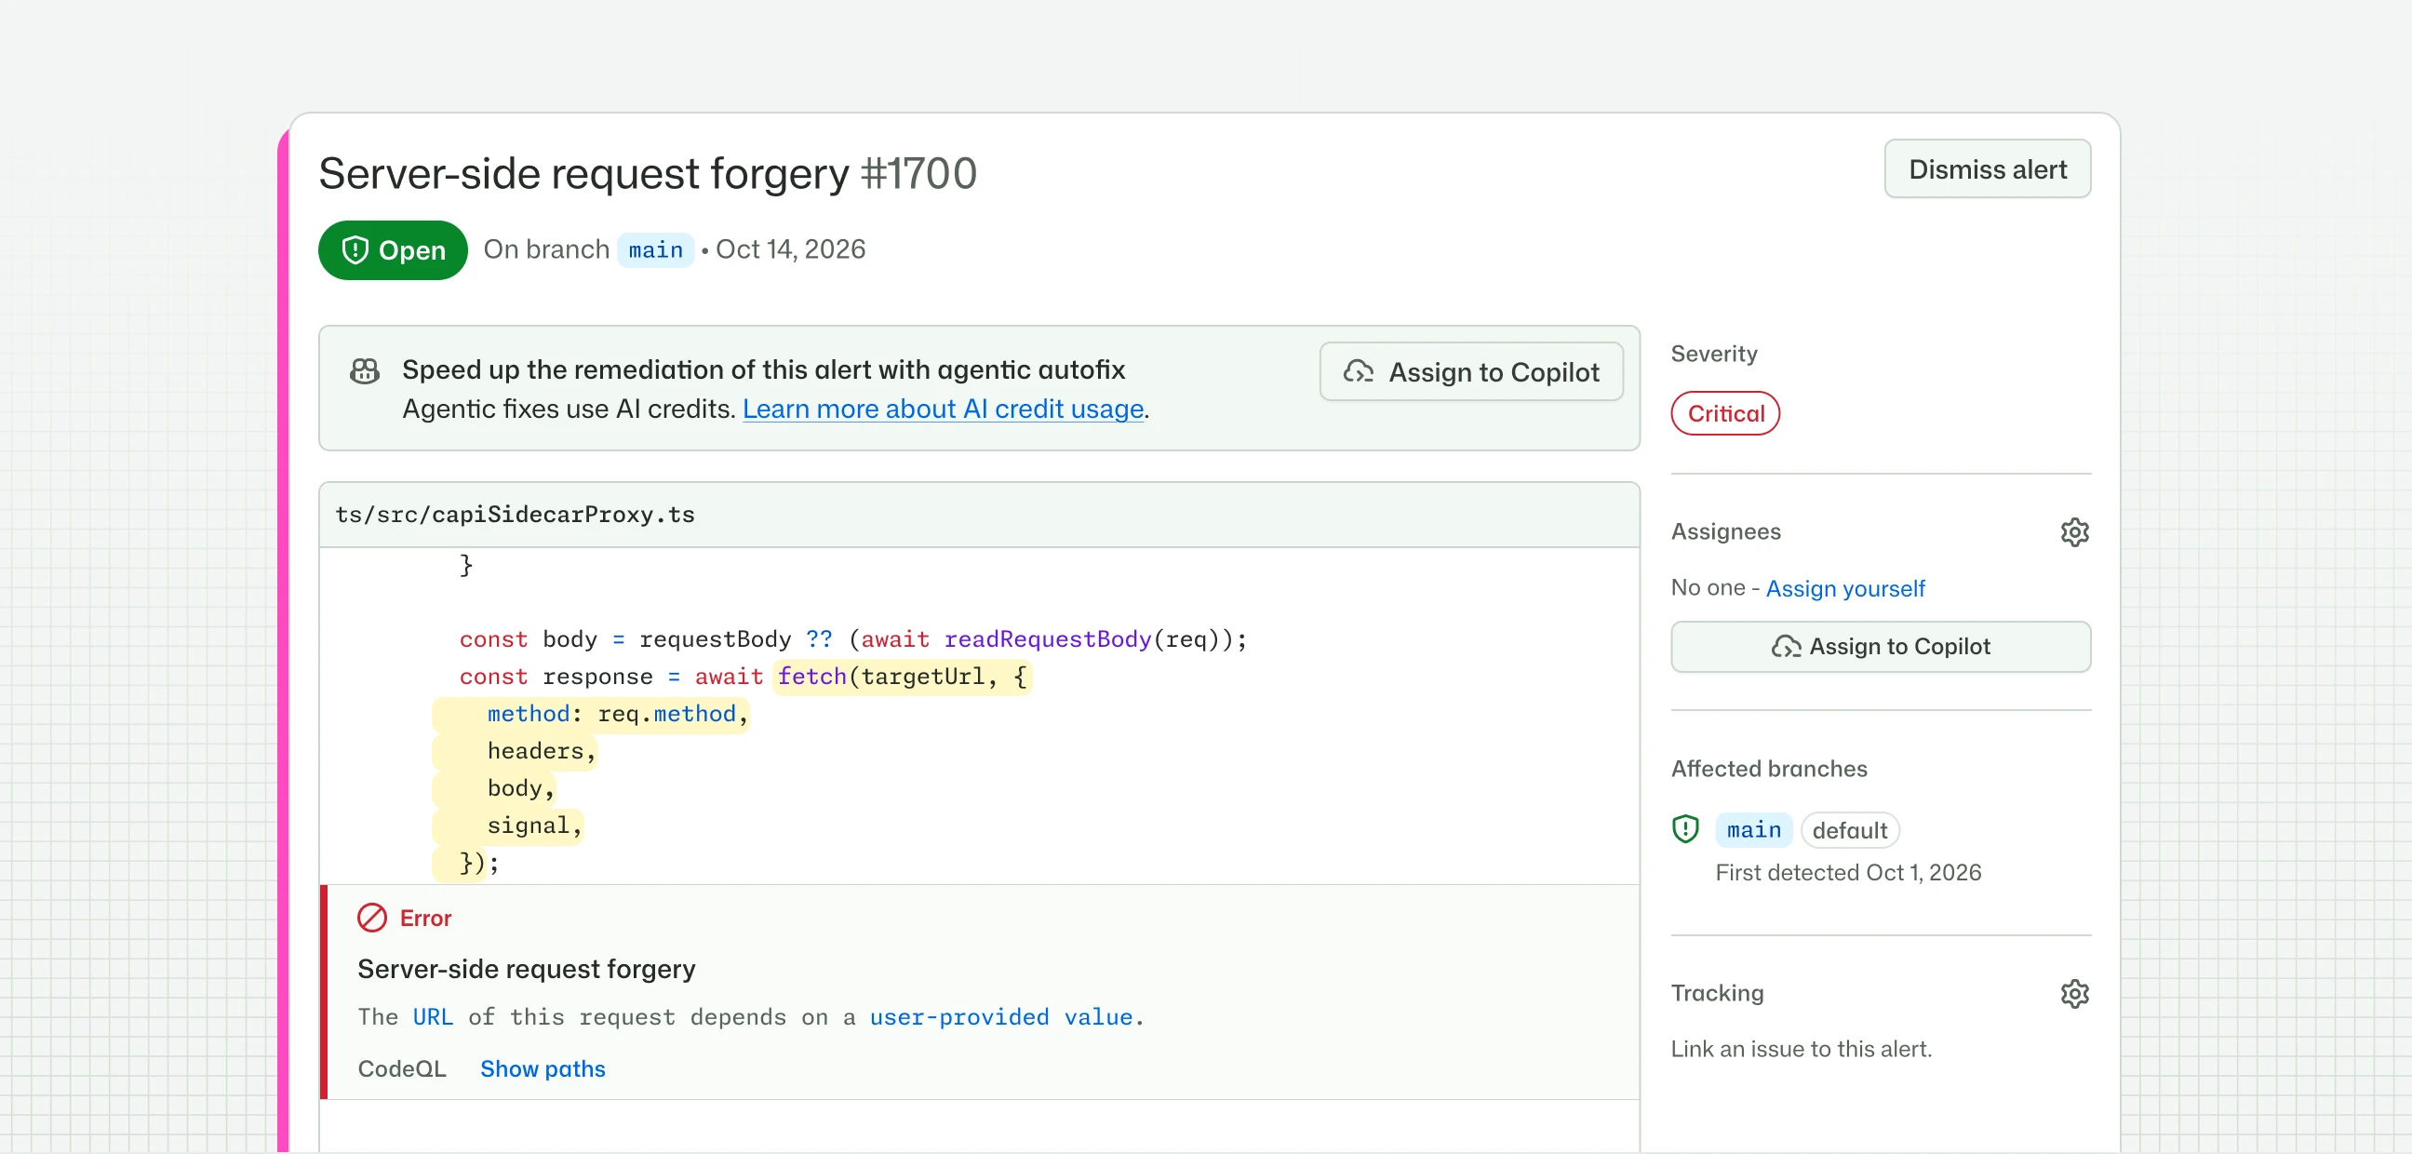Click the default branch label
The image size is (2412, 1154).
click(1849, 830)
